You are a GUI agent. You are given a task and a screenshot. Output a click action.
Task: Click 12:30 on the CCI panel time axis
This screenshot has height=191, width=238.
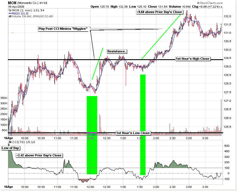pos(107,187)
